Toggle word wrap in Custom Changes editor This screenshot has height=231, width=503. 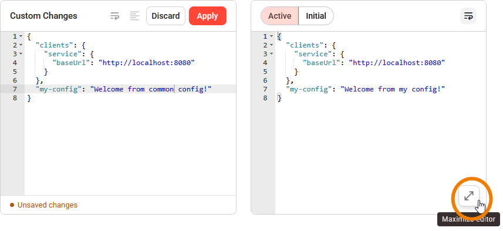click(114, 16)
